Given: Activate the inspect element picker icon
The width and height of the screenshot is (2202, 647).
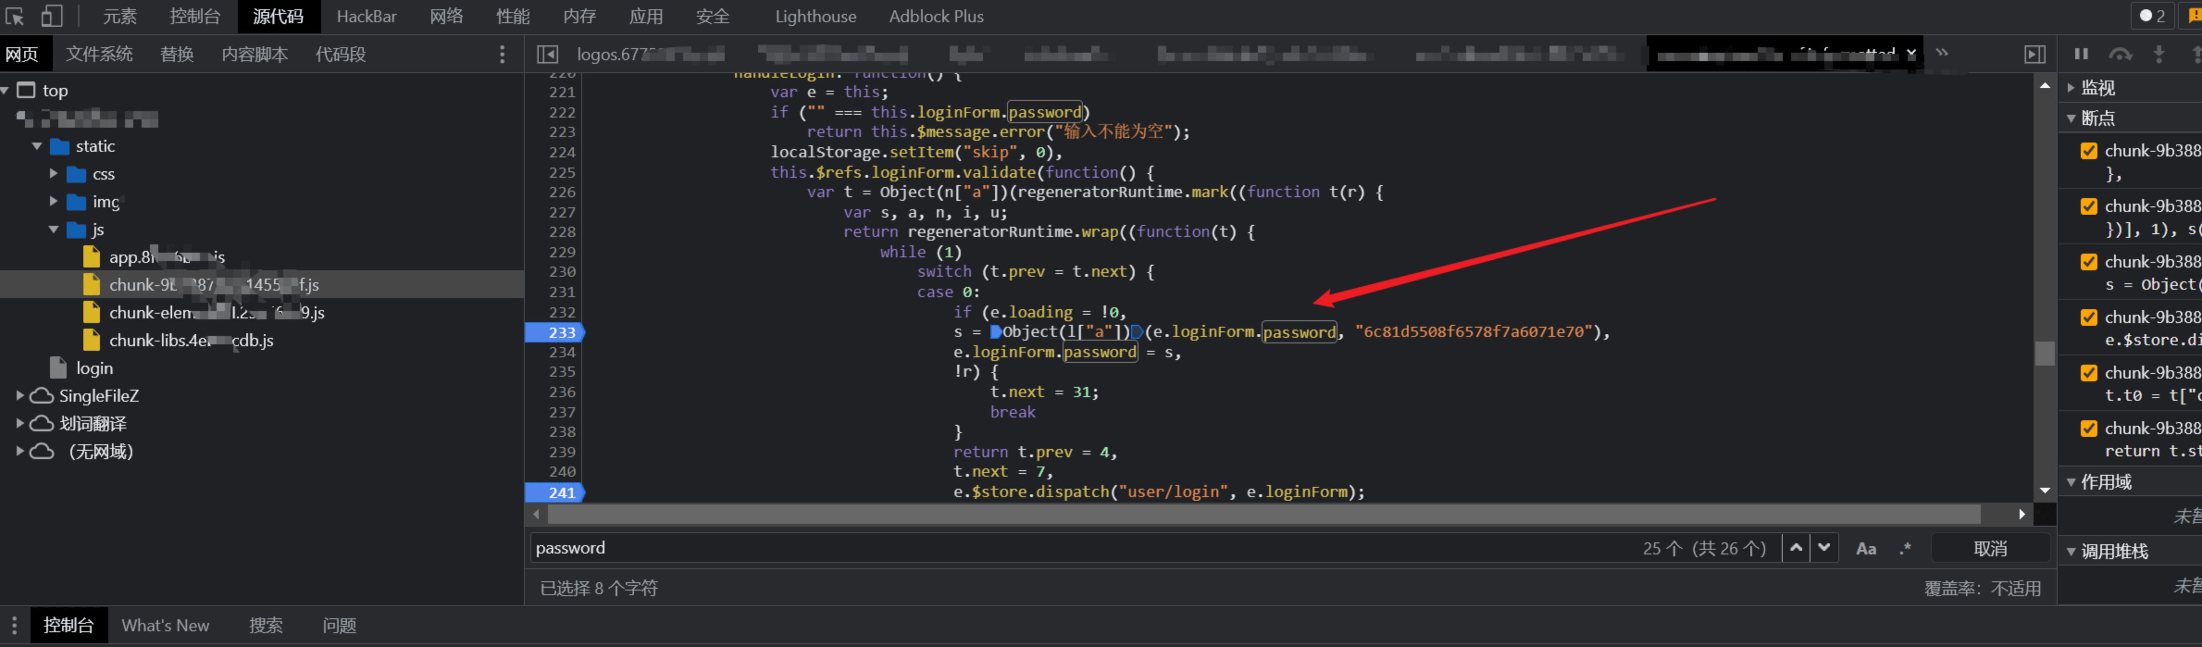Looking at the screenshot, I should coord(15,15).
